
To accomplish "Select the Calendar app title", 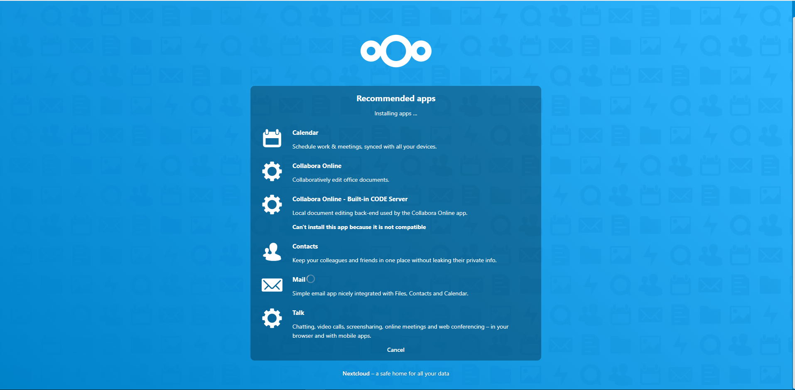I will pyautogui.click(x=305, y=133).
